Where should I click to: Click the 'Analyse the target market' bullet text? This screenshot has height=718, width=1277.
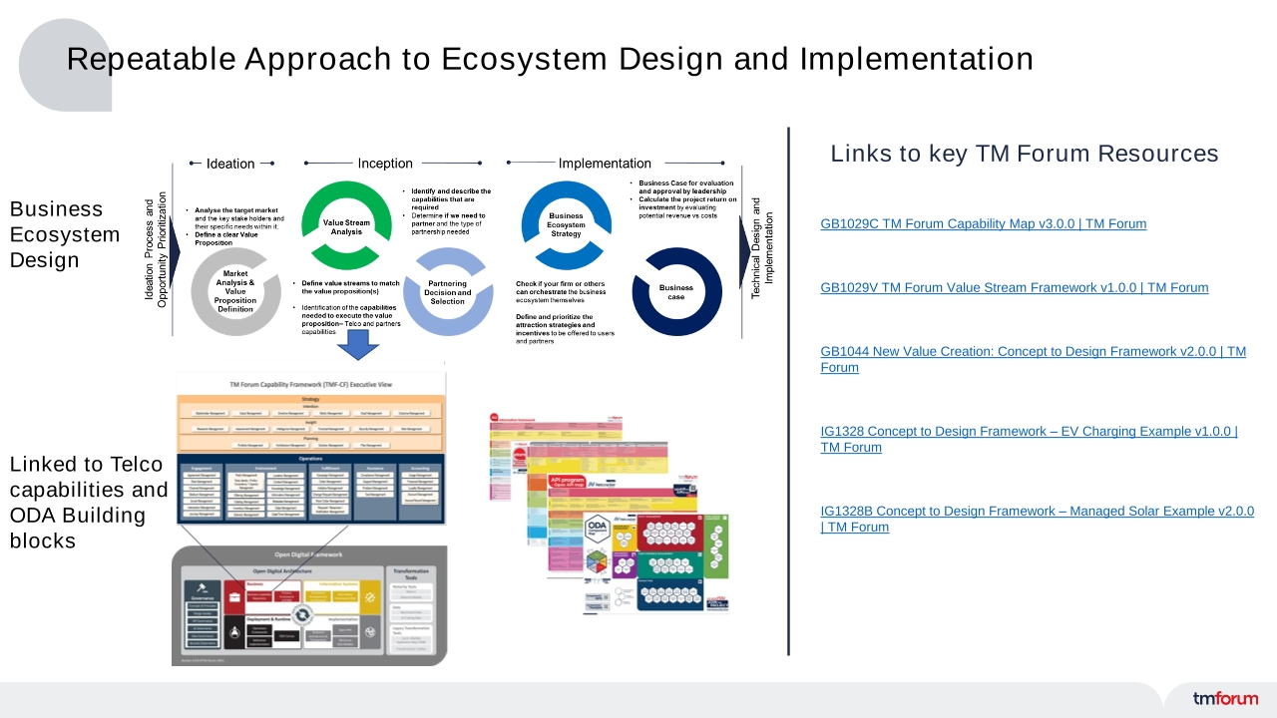click(x=236, y=218)
